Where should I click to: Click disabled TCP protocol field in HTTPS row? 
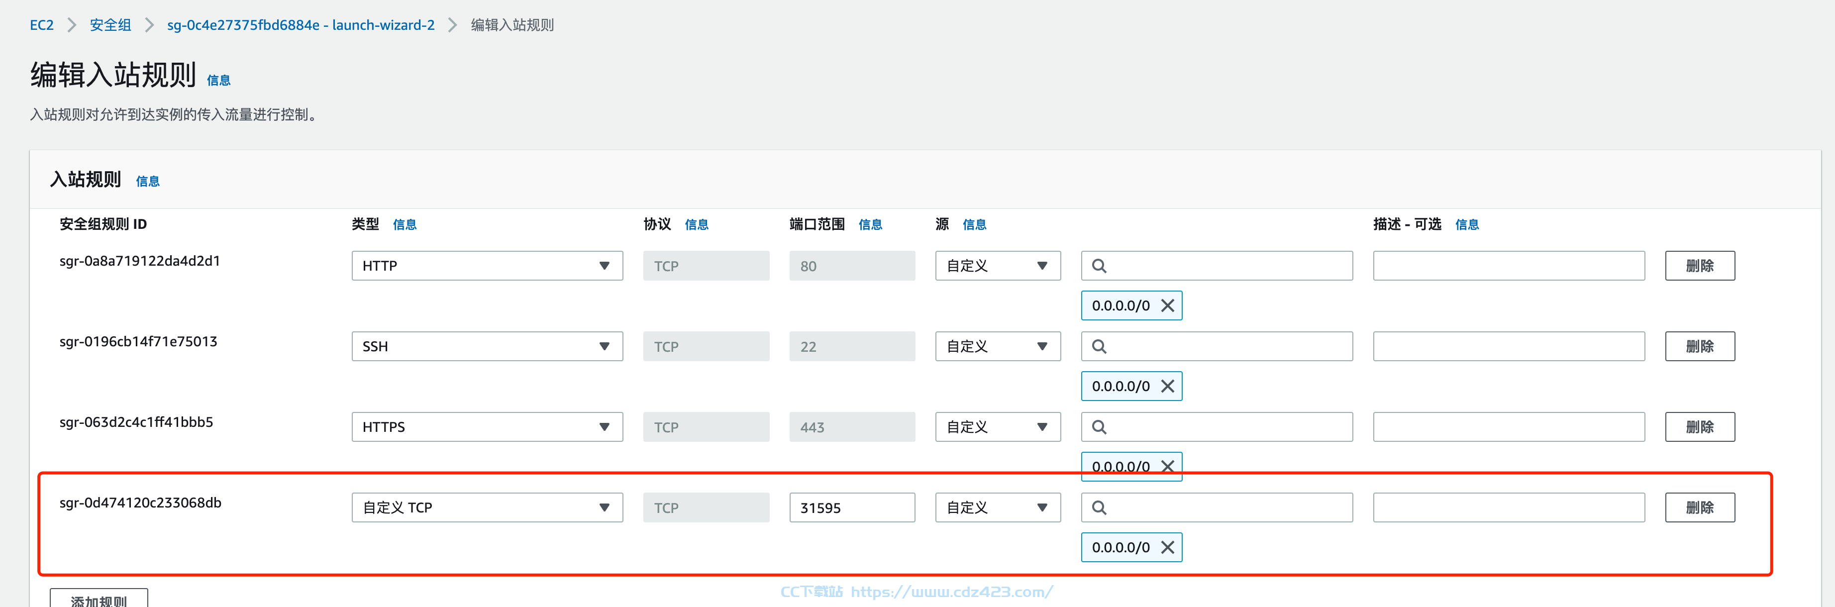706,427
